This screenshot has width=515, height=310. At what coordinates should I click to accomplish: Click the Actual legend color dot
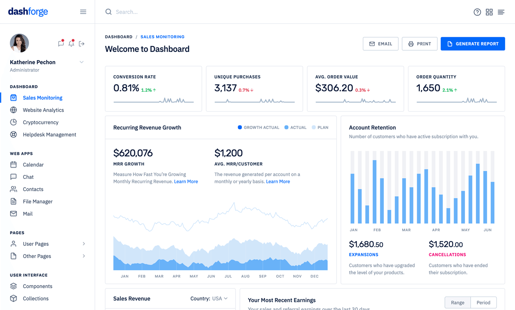[x=286, y=127]
